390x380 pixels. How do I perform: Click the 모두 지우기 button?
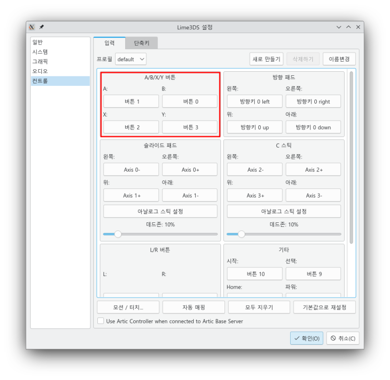tap(259, 307)
